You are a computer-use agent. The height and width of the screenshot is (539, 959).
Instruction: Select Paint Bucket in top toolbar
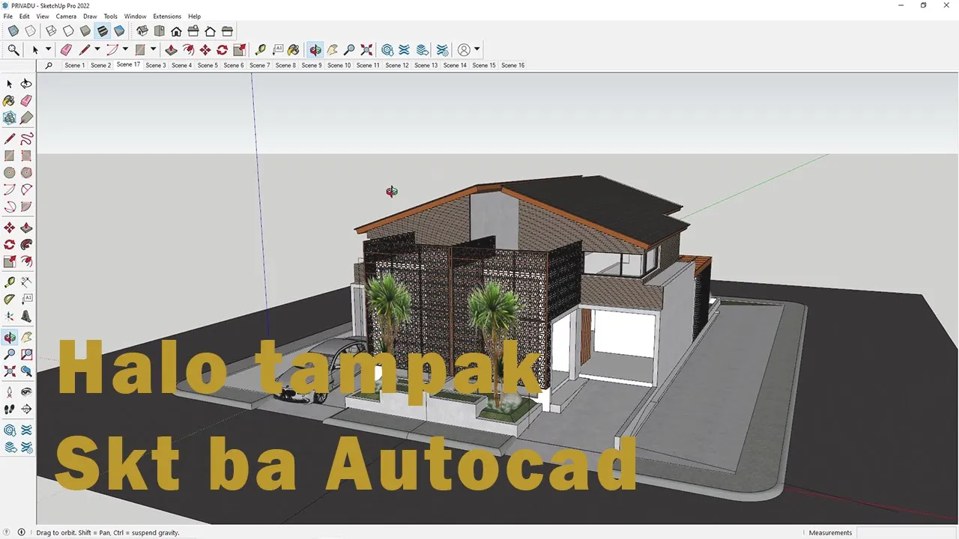[294, 50]
